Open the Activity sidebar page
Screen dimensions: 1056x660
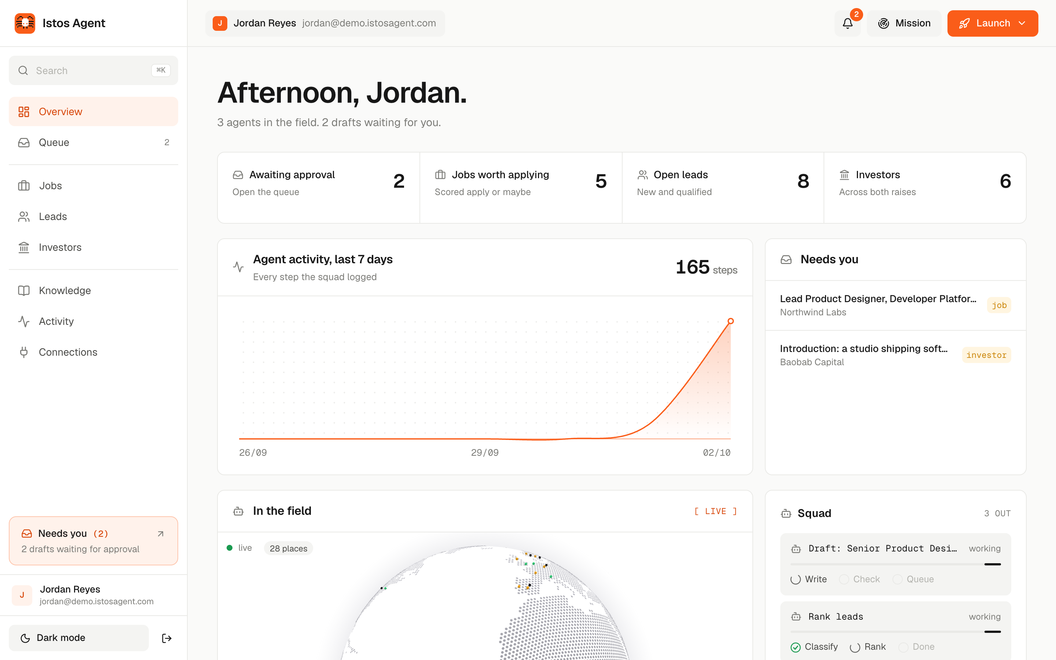[x=93, y=321]
